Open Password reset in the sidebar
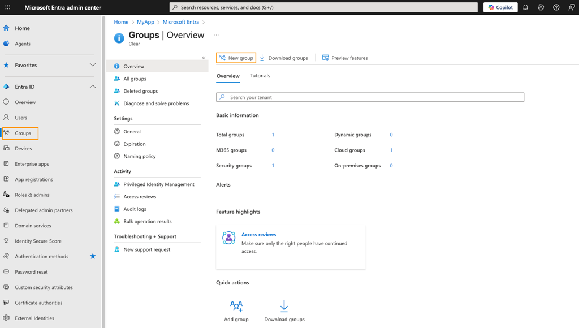Viewport: 579px width, 328px height. coord(31,272)
